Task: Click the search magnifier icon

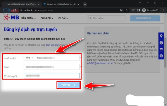Action: (90, 18)
